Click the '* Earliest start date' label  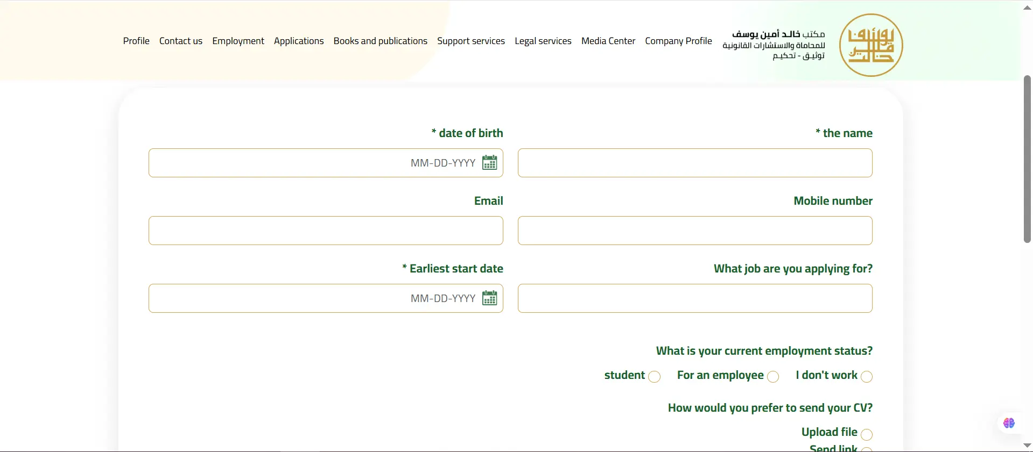click(453, 269)
